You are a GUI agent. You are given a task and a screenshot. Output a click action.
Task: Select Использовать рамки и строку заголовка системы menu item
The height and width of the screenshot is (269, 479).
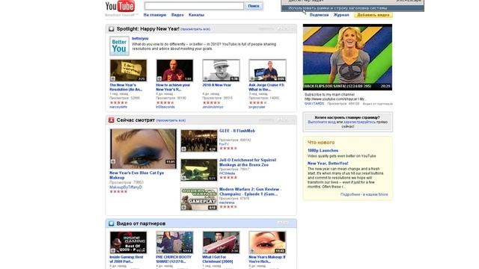coord(353,8)
